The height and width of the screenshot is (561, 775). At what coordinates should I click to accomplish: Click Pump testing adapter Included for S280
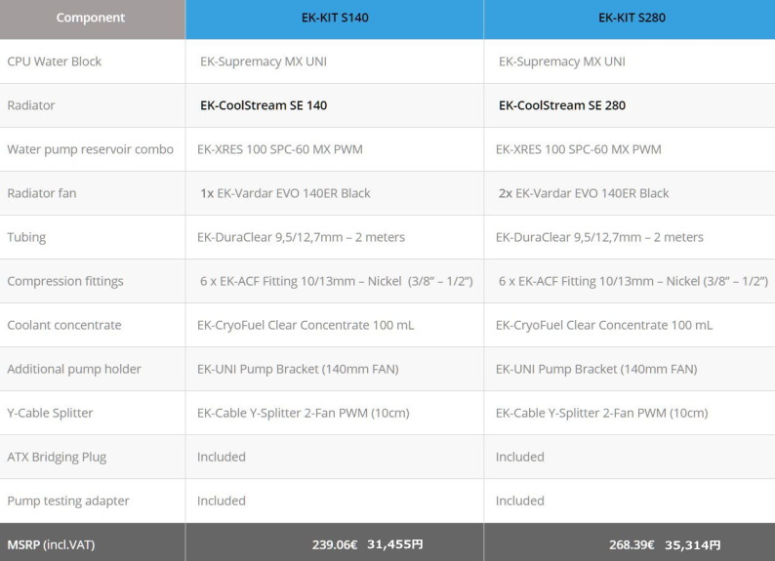520,501
